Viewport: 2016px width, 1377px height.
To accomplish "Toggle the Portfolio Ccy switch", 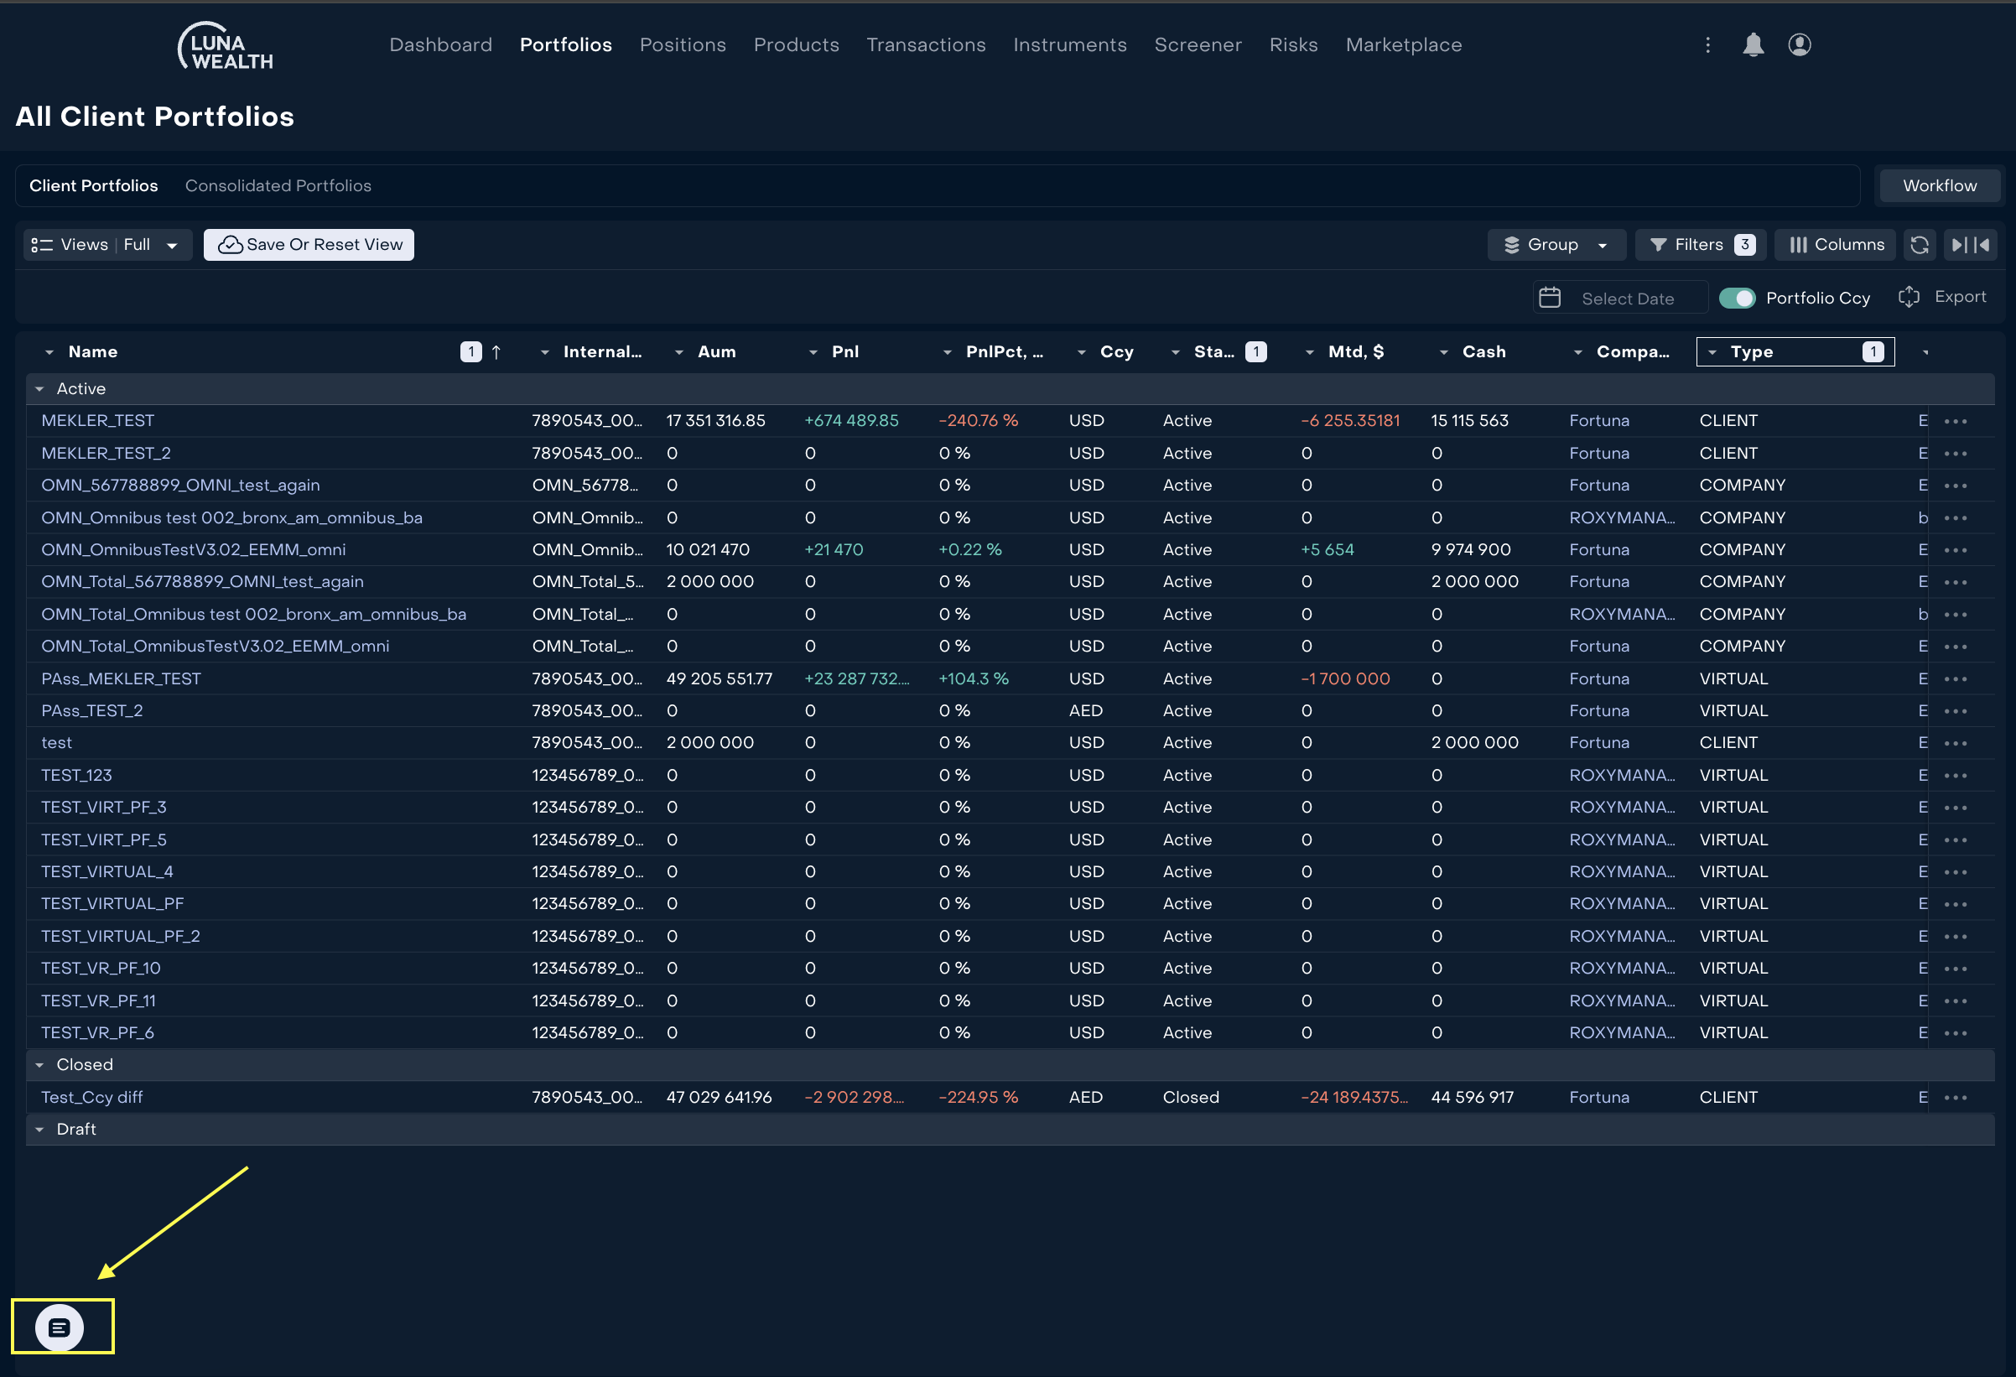I will pyautogui.click(x=1736, y=298).
